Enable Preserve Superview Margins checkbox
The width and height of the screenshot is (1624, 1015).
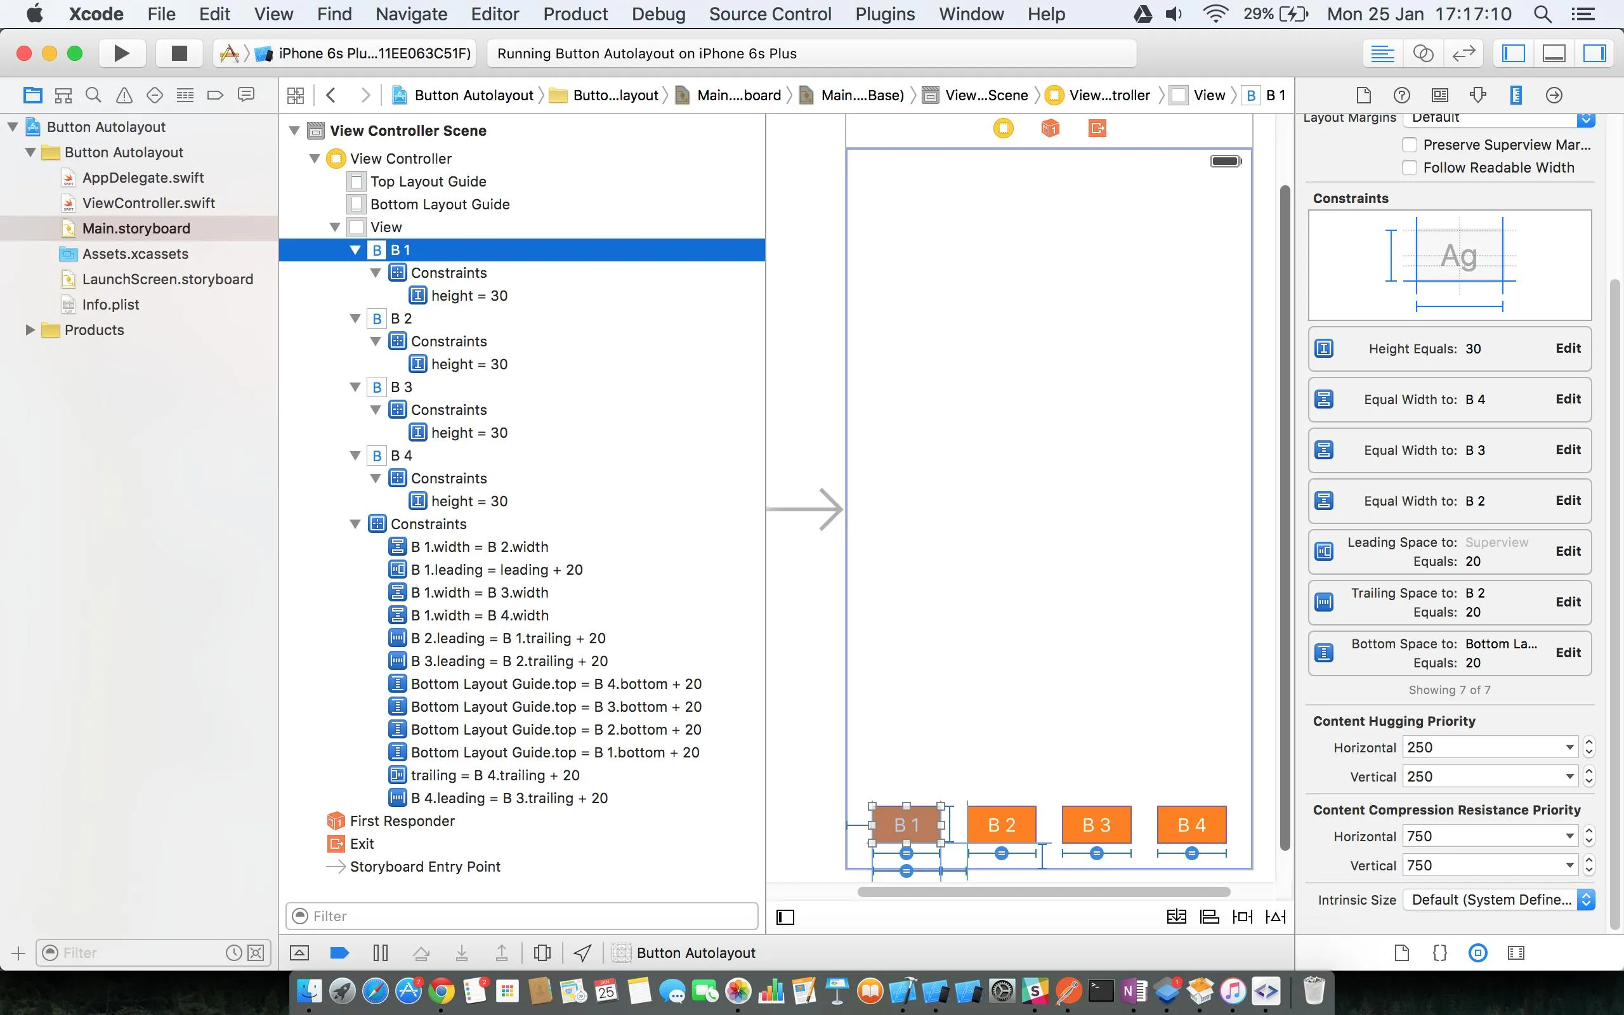tap(1409, 145)
